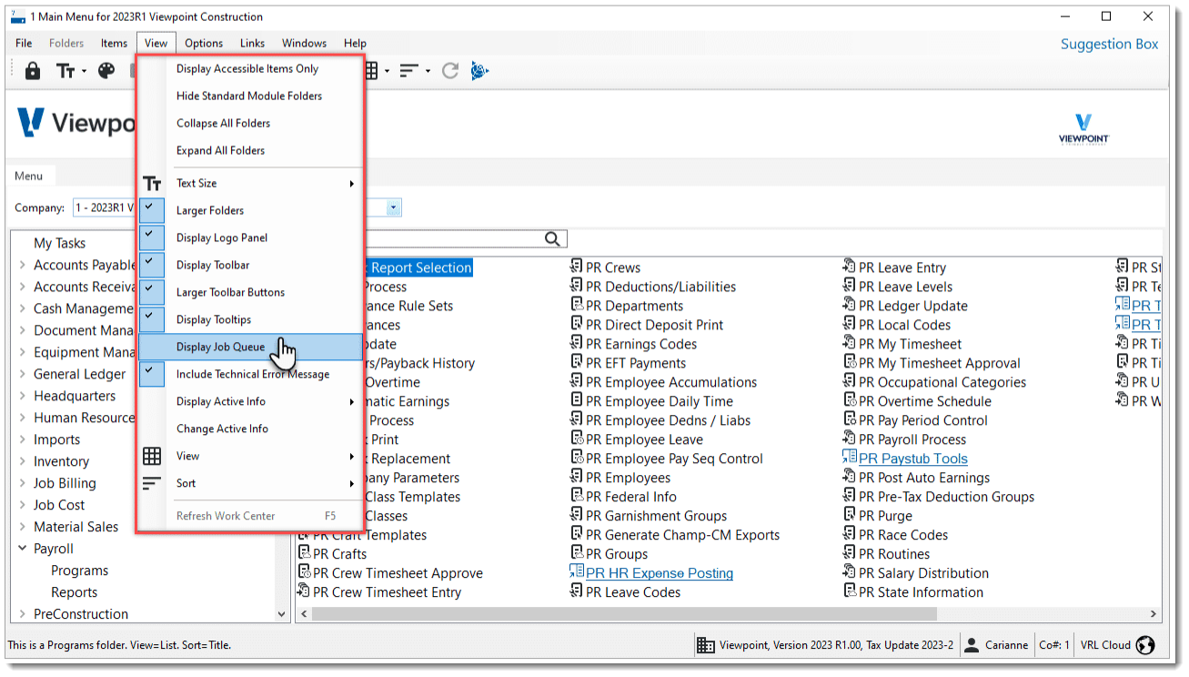
Task: Click the icon next to PR Local Codes
Action: (850, 324)
